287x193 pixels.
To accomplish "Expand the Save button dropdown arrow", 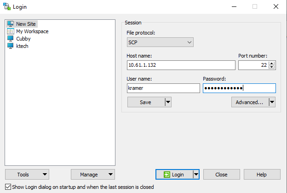I will 168,102.
